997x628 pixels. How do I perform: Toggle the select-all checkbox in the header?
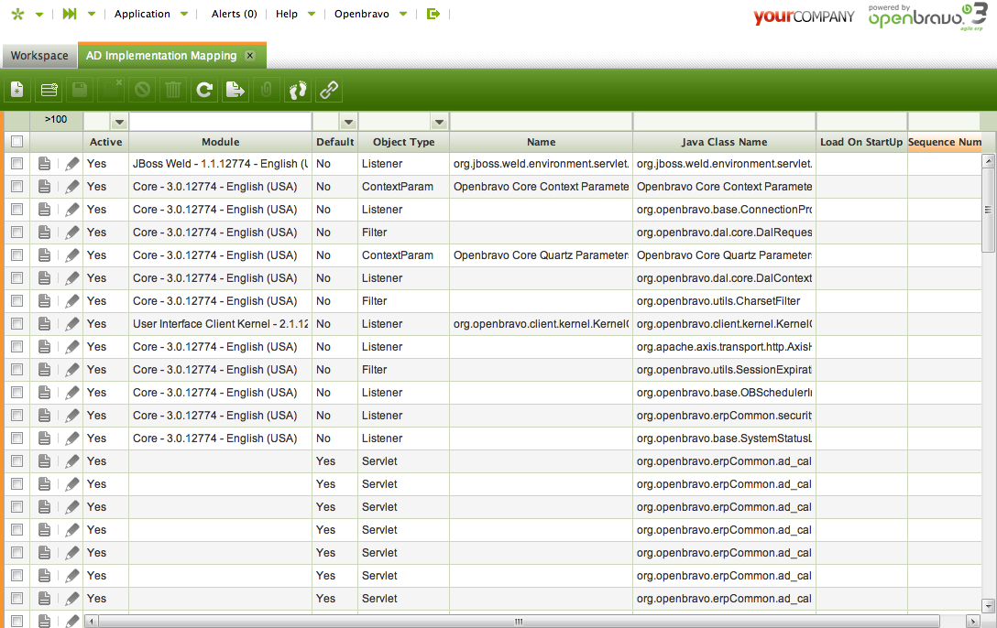point(16,142)
